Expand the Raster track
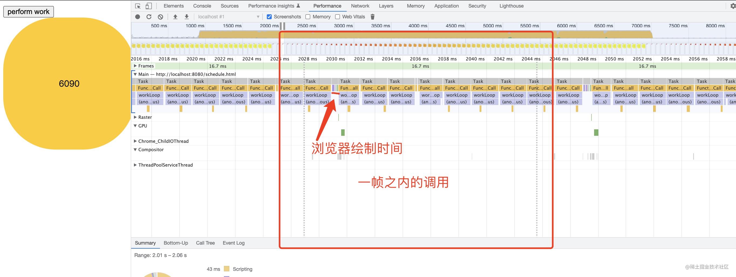Image resolution: width=736 pixels, height=277 pixels. tap(135, 117)
